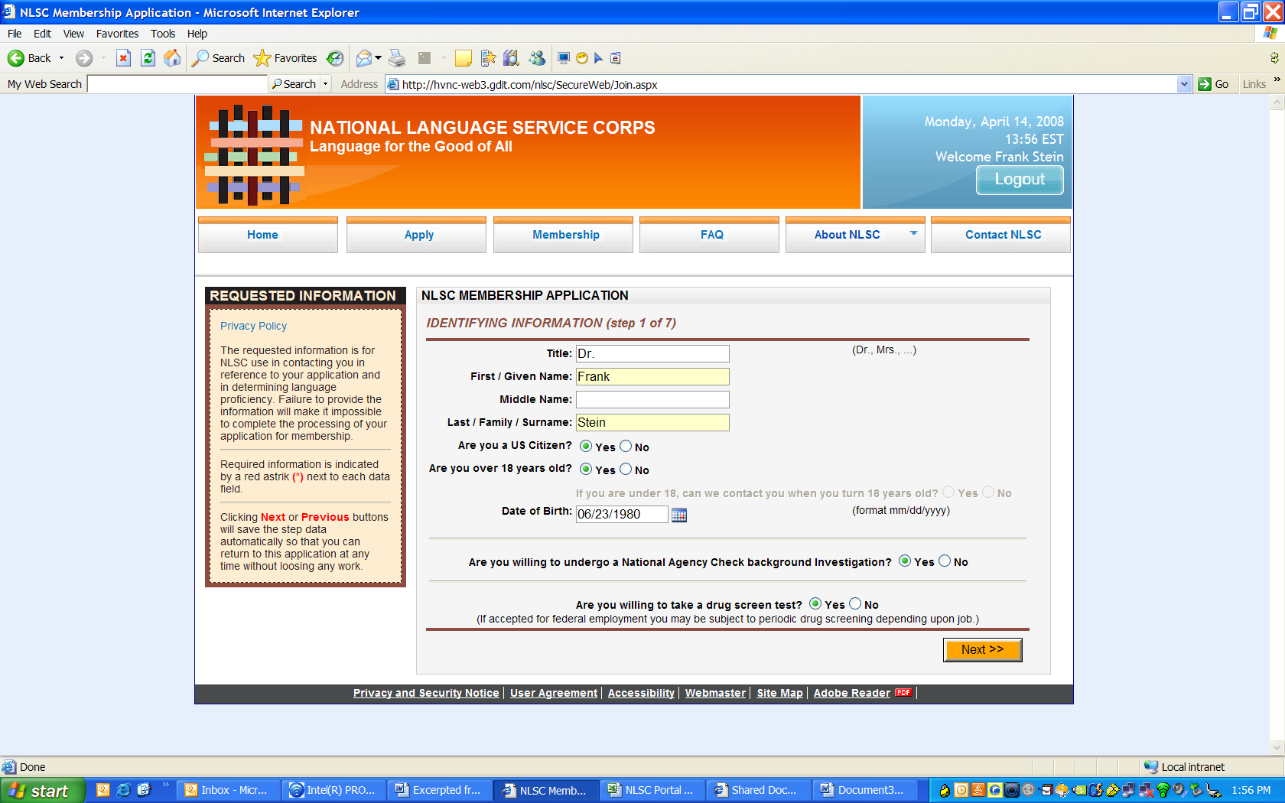Open the Messenger people icon in toolbar

(x=537, y=58)
